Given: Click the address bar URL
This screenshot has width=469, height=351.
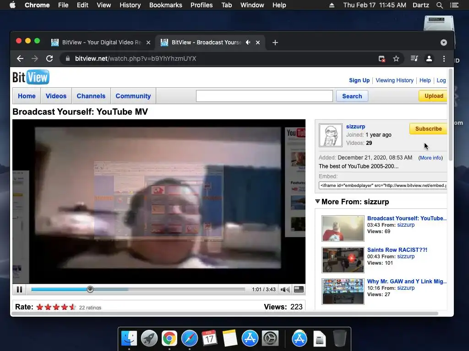Looking at the screenshot, I should (x=136, y=58).
